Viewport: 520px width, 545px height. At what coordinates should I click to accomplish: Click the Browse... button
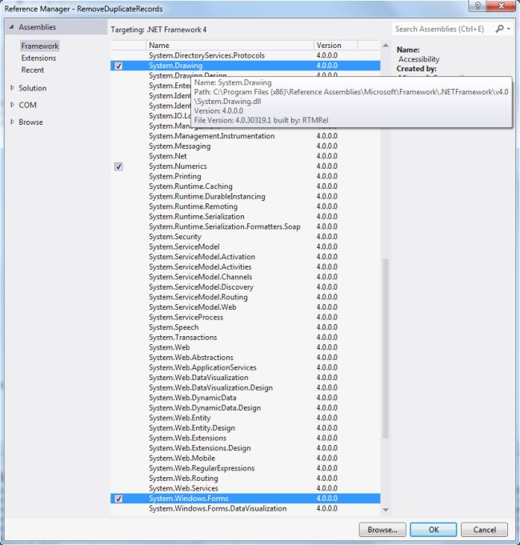coord(382,530)
